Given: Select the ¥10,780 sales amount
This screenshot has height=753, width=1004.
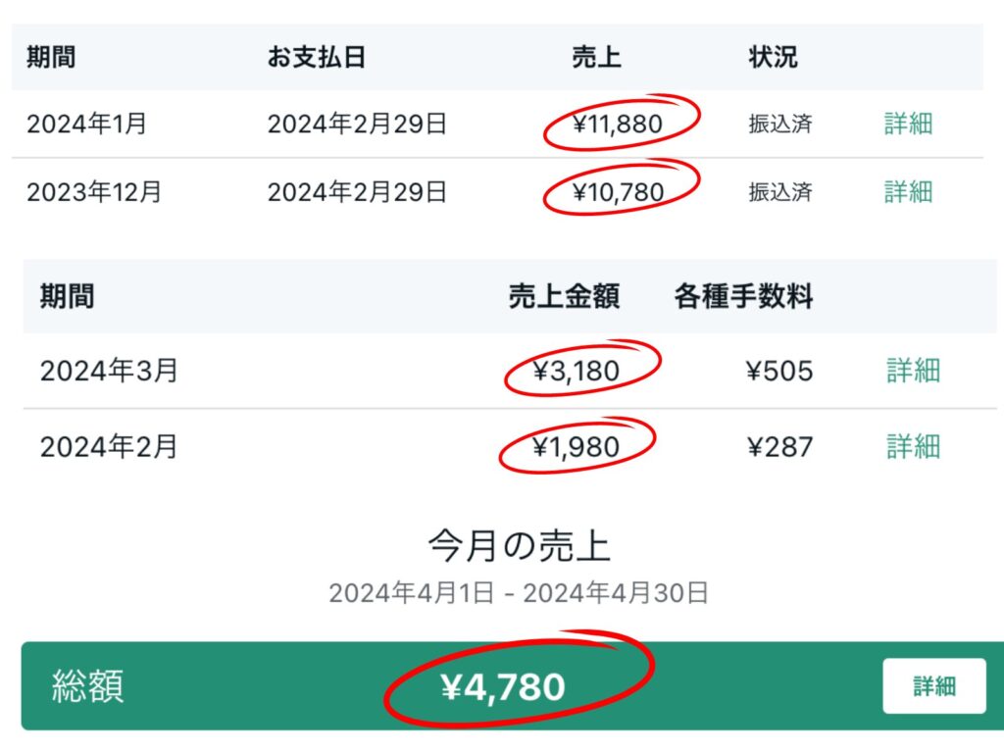Looking at the screenshot, I should pos(618,191).
